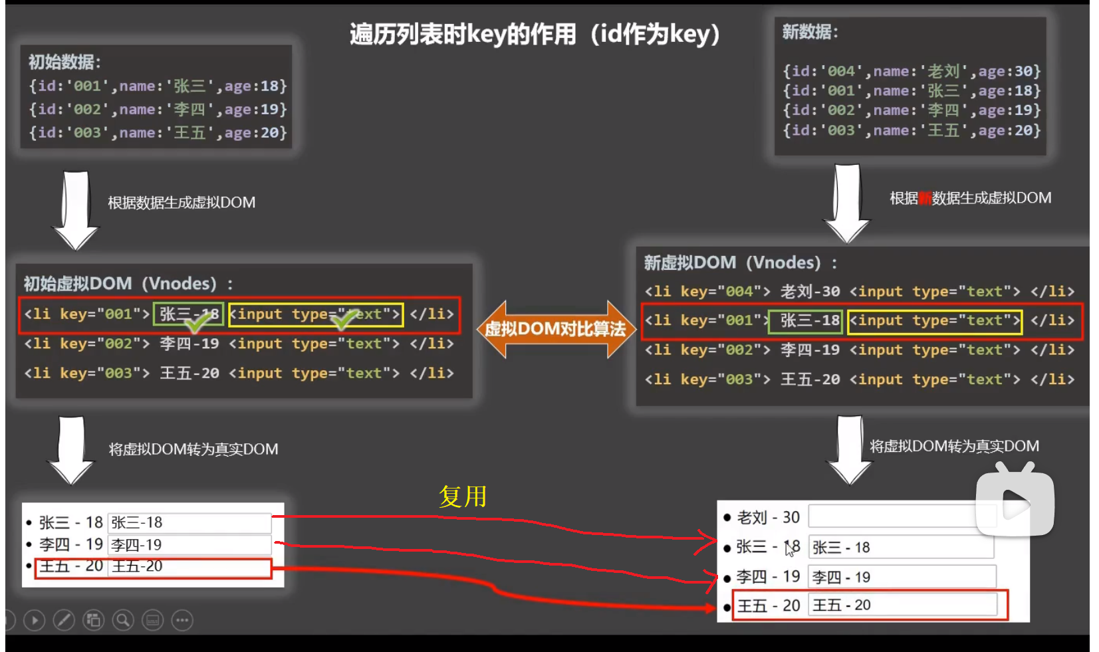Click the 老刘 - 30 list item text
1099x652 pixels.
pyautogui.click(x=769, y=517)
